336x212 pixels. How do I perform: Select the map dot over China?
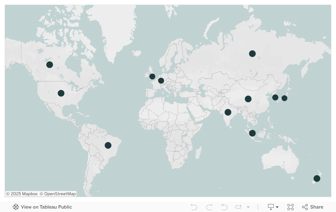tap(248, 99)
